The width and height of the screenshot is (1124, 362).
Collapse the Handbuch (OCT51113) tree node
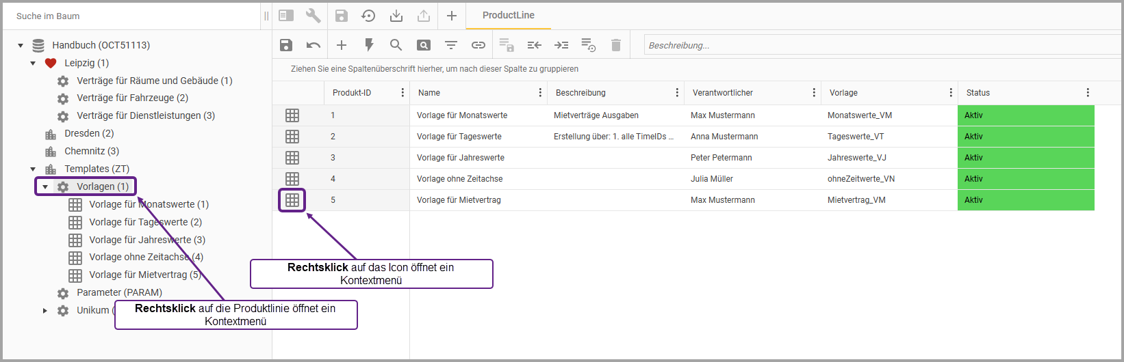pos(21,46)
